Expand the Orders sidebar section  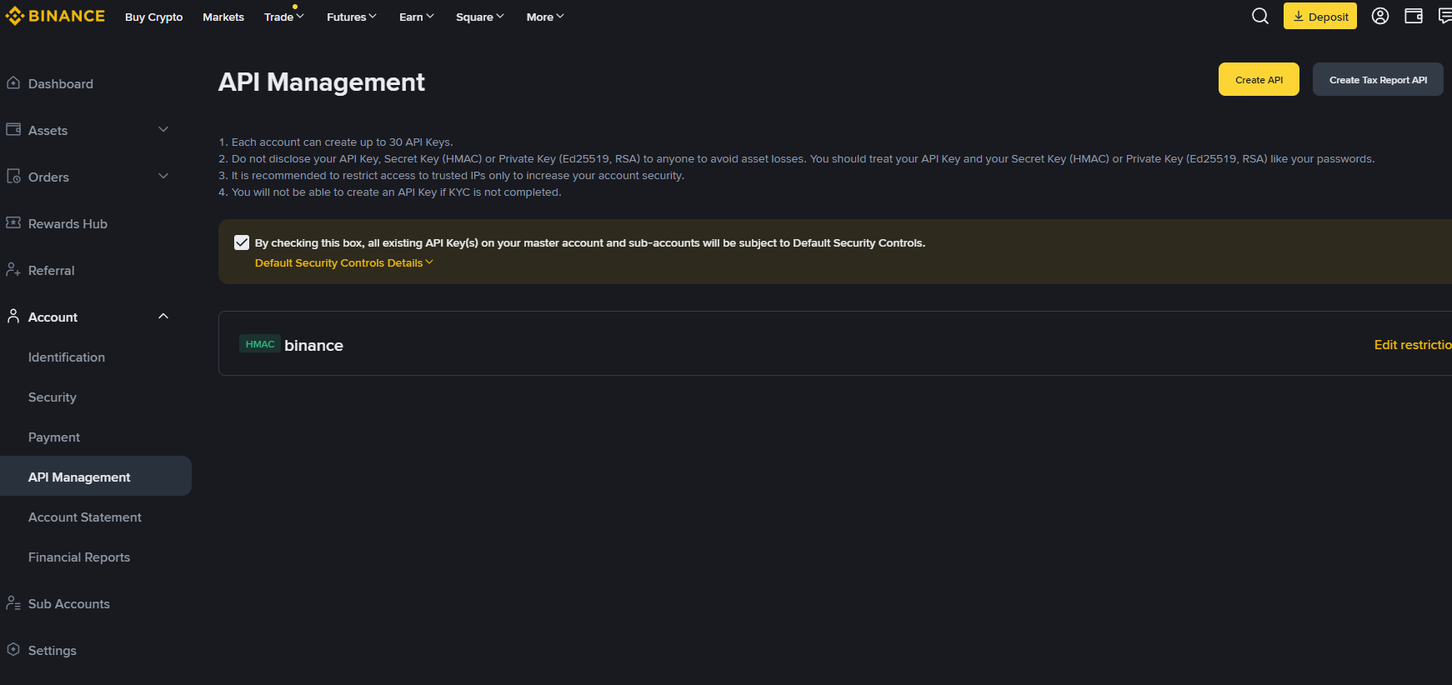163,177
